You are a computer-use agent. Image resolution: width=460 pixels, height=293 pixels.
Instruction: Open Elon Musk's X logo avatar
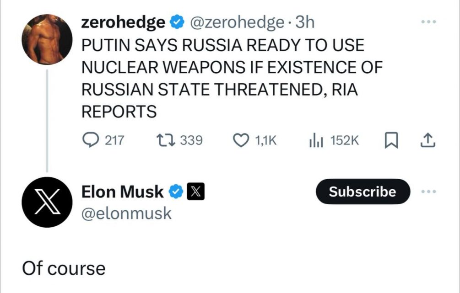(x=47, y=202)
